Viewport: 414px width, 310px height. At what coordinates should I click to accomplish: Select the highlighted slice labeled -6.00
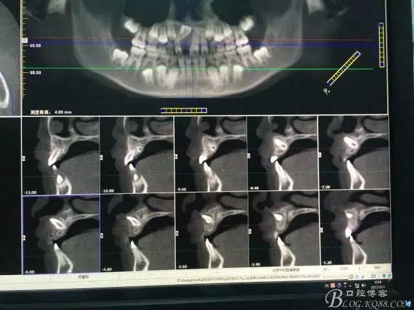pos(61,234)
